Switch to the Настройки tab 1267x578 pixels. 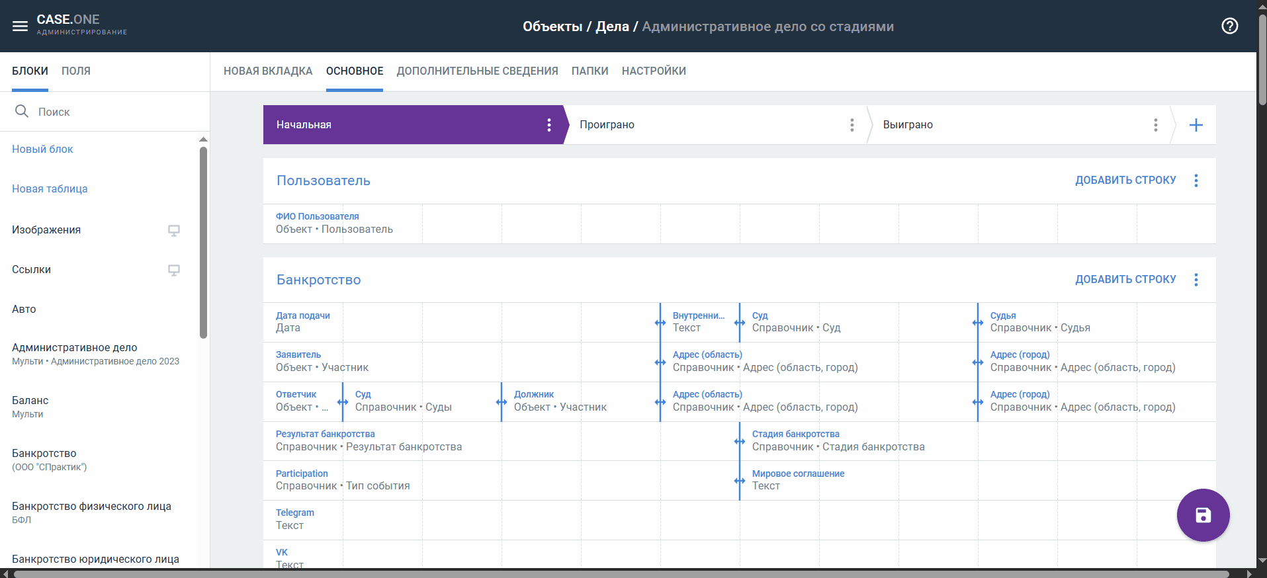pyautogui.click(x=653, y=71)
